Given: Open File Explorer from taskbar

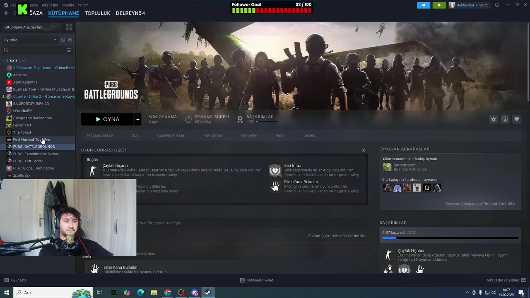Looking at the screenshot, I should (154, 293).
